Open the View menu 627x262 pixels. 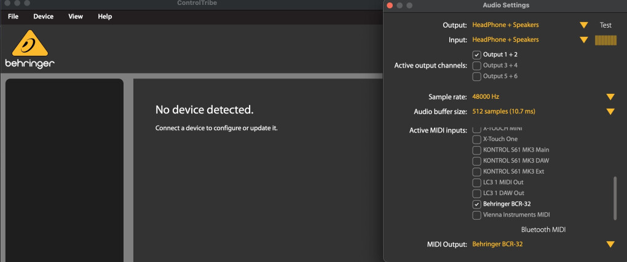76,17
